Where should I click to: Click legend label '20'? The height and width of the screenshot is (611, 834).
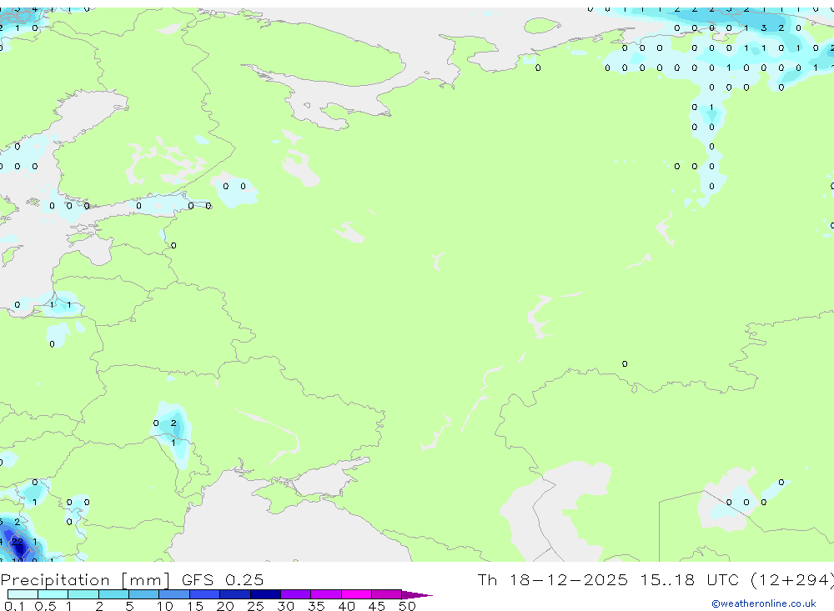(225, 606)
